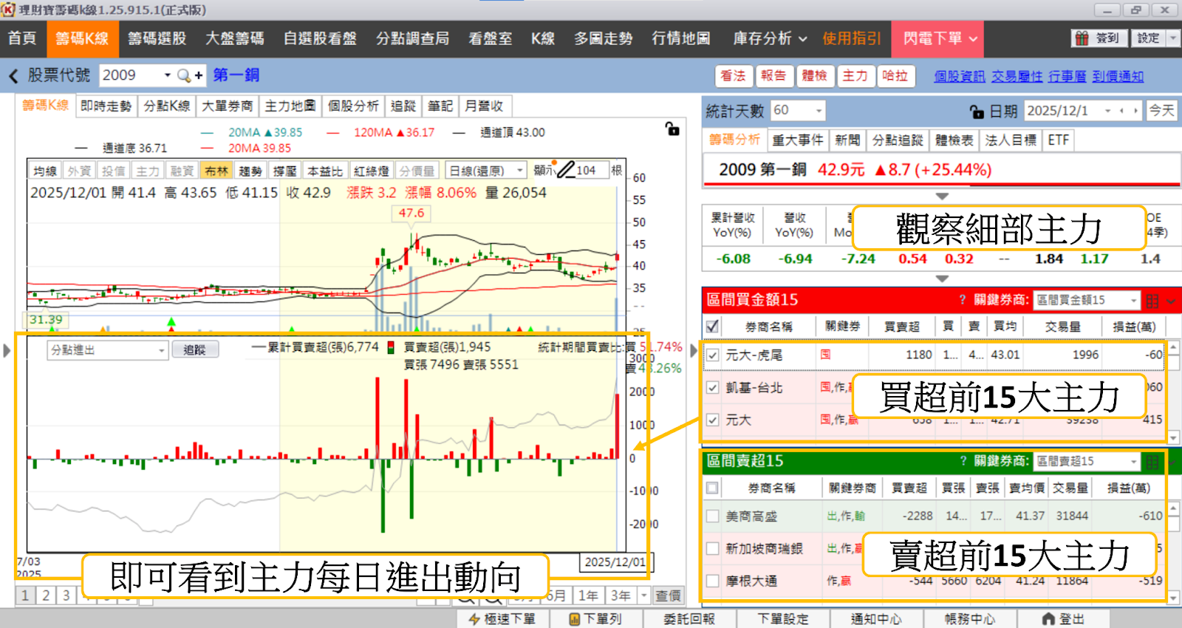Expand the 庫存分析 menu
The image size is (1182, 628).
tap(770, 38)
